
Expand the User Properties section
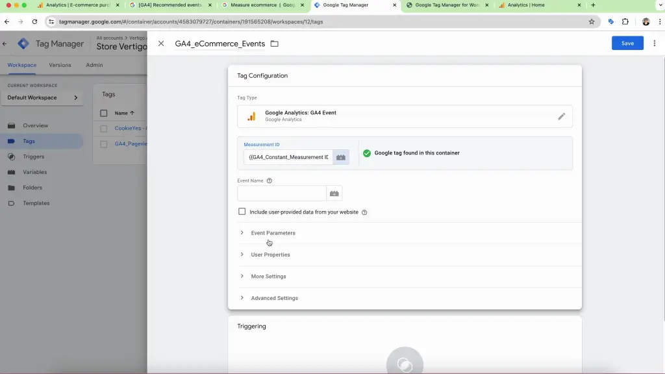point(270,255)
